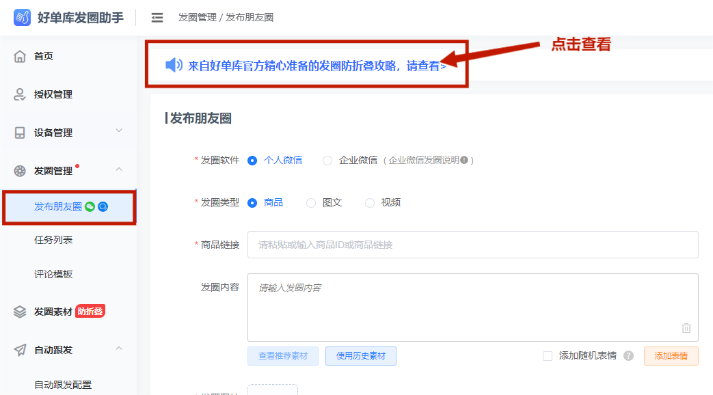Click the speaker announcement icon
Screen dimensions: 713x395
click(x=174, y=65)
